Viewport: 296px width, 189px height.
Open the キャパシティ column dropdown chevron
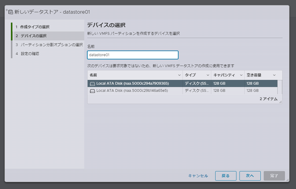241,75
